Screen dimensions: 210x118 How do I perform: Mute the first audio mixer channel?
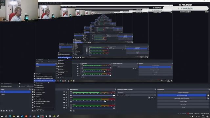pos(71,95)
